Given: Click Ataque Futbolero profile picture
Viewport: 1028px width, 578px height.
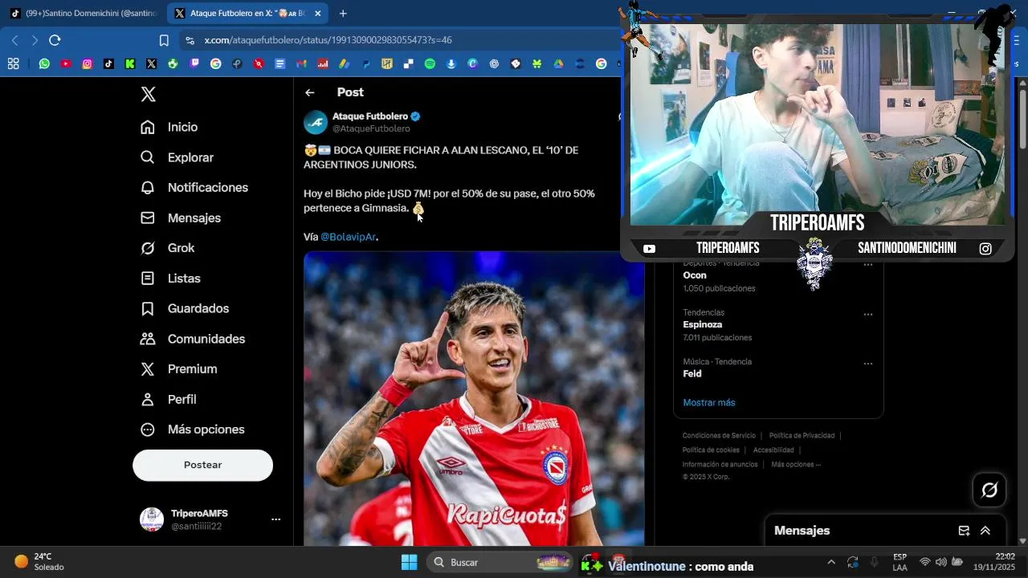Looking at the screenshot, I should pyautogui.click(x=316, y=122).
